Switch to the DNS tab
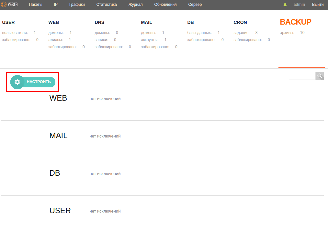This screenshot has height=231, width=328. point(99,22)
